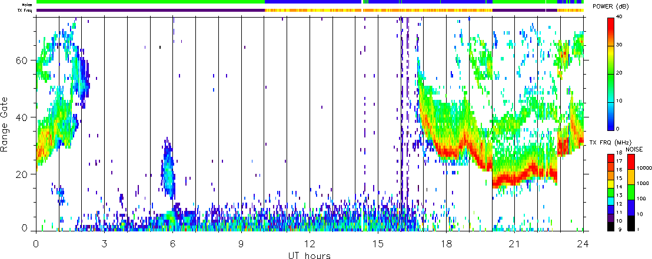Click the 30 value on POWER colorbar

click(x=620, y=46)
